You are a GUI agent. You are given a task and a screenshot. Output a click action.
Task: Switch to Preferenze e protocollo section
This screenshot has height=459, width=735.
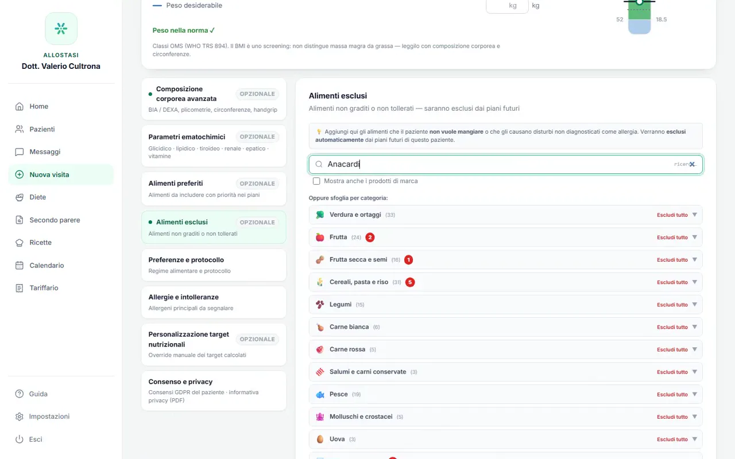[x=214, y=265]
